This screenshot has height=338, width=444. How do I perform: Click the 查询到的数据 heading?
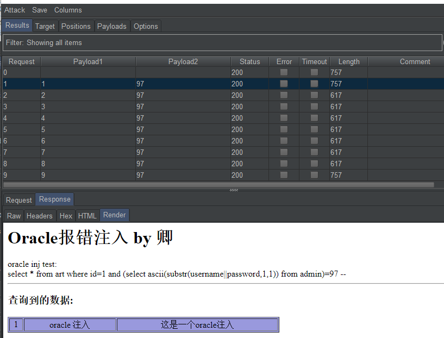tap(41, 300)
